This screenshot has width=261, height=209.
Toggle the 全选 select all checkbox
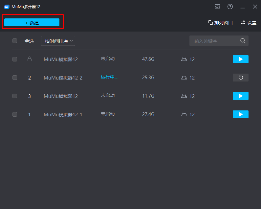coord(15,41)
